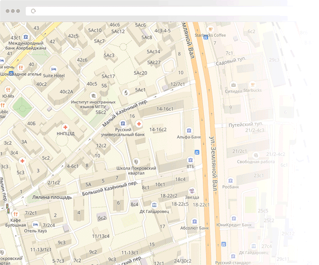The height and width of the screenshot is (265, 319).
Task: Click the bus stop icon below Starbucks Coffee
Action: (x=206, y=37)
